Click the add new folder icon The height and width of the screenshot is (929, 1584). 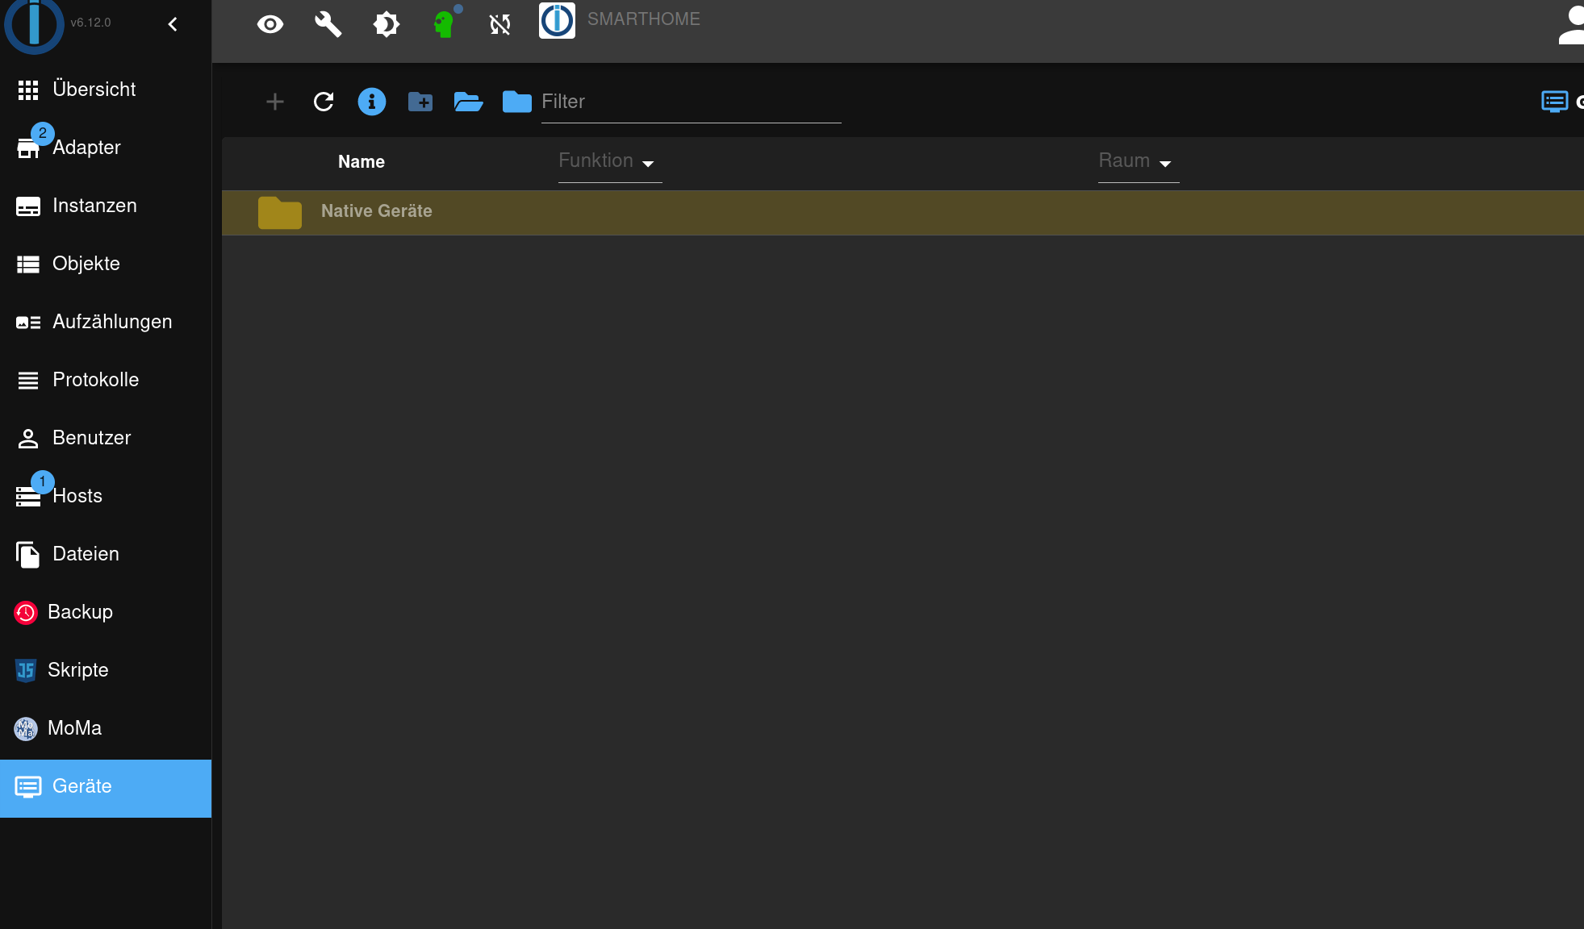tap(420, 102)
